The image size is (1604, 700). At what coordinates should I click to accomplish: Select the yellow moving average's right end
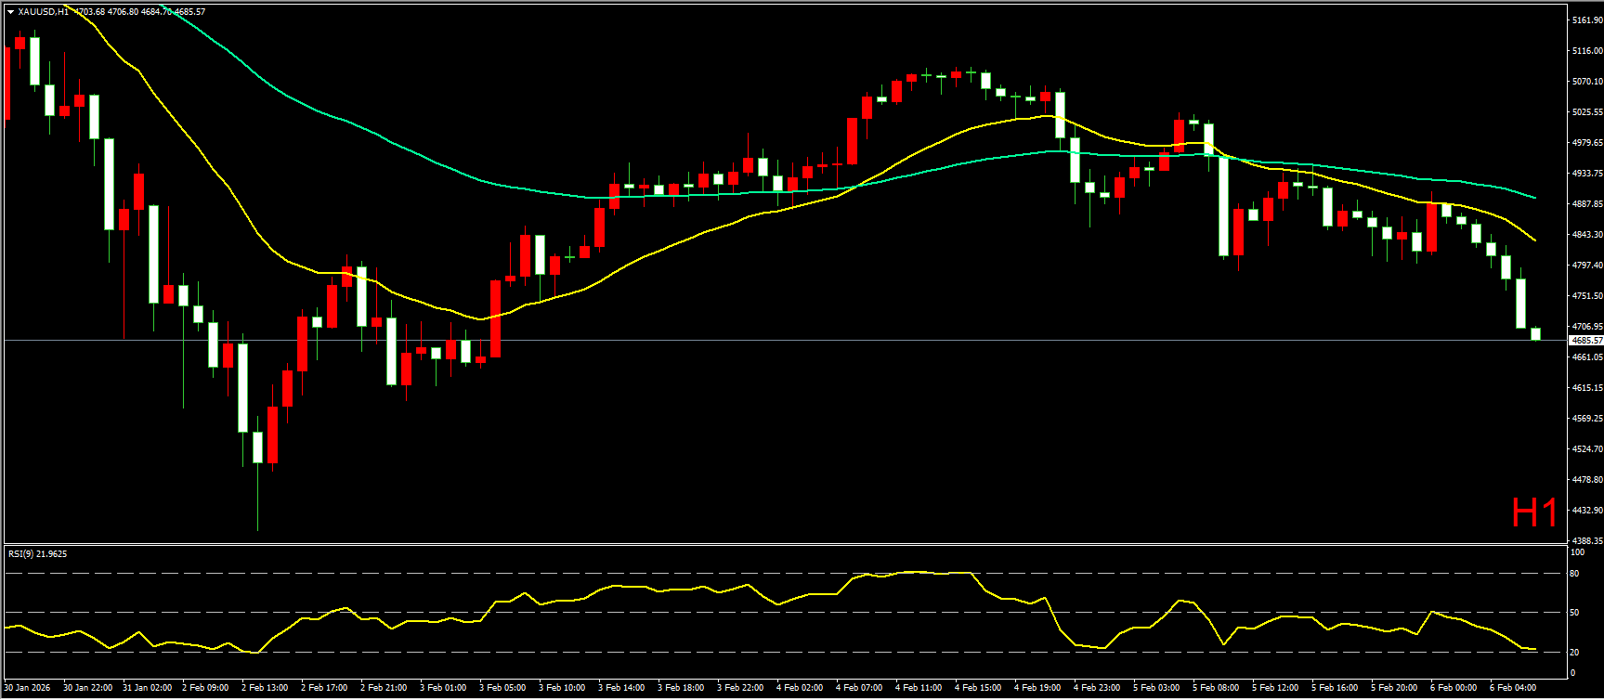tap(1534, 240)
